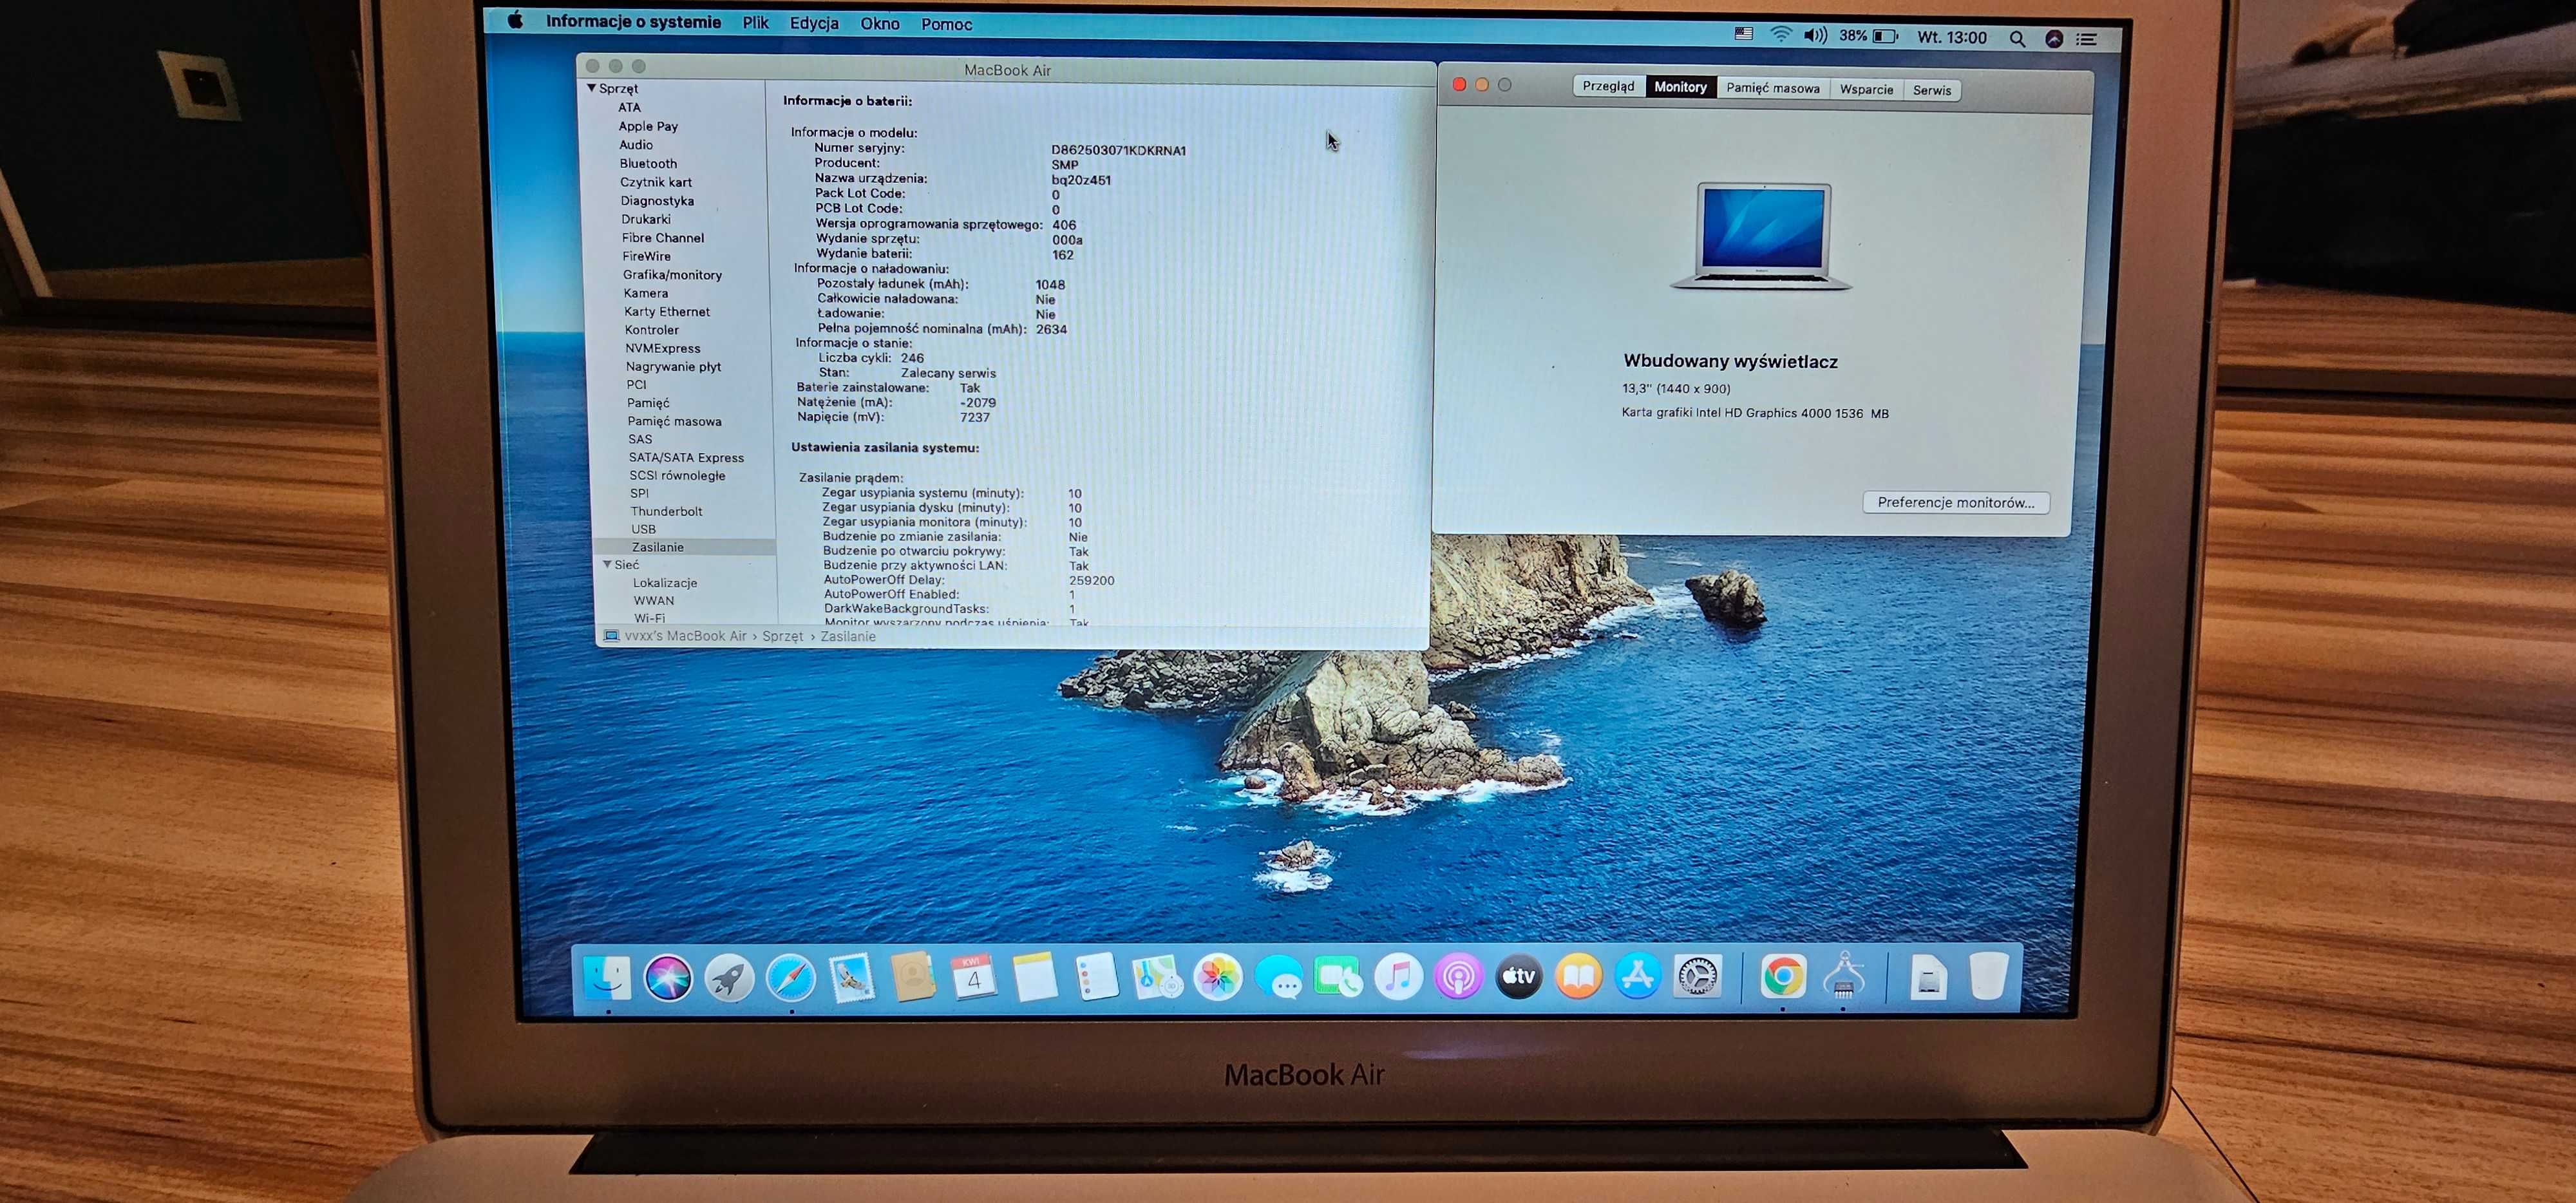Image resolution: width=2576 pixels, height=1203 pixels.
Task: Select WWAN under Sieć
Action: pyautogui.click(x=653, y=600)
